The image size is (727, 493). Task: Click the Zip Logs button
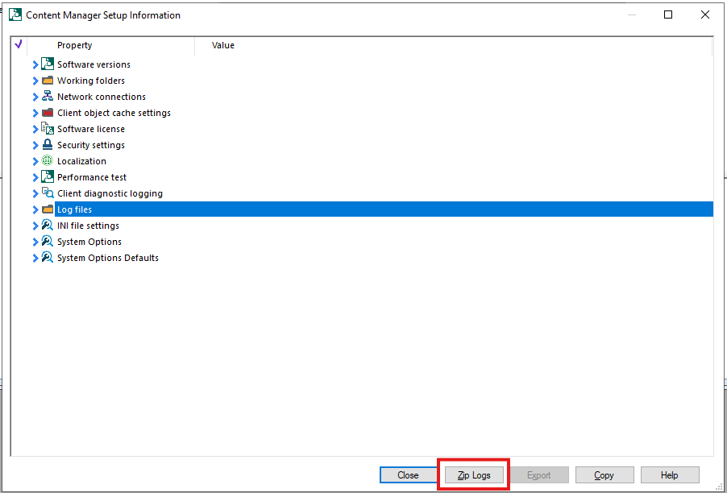point(474,475)
